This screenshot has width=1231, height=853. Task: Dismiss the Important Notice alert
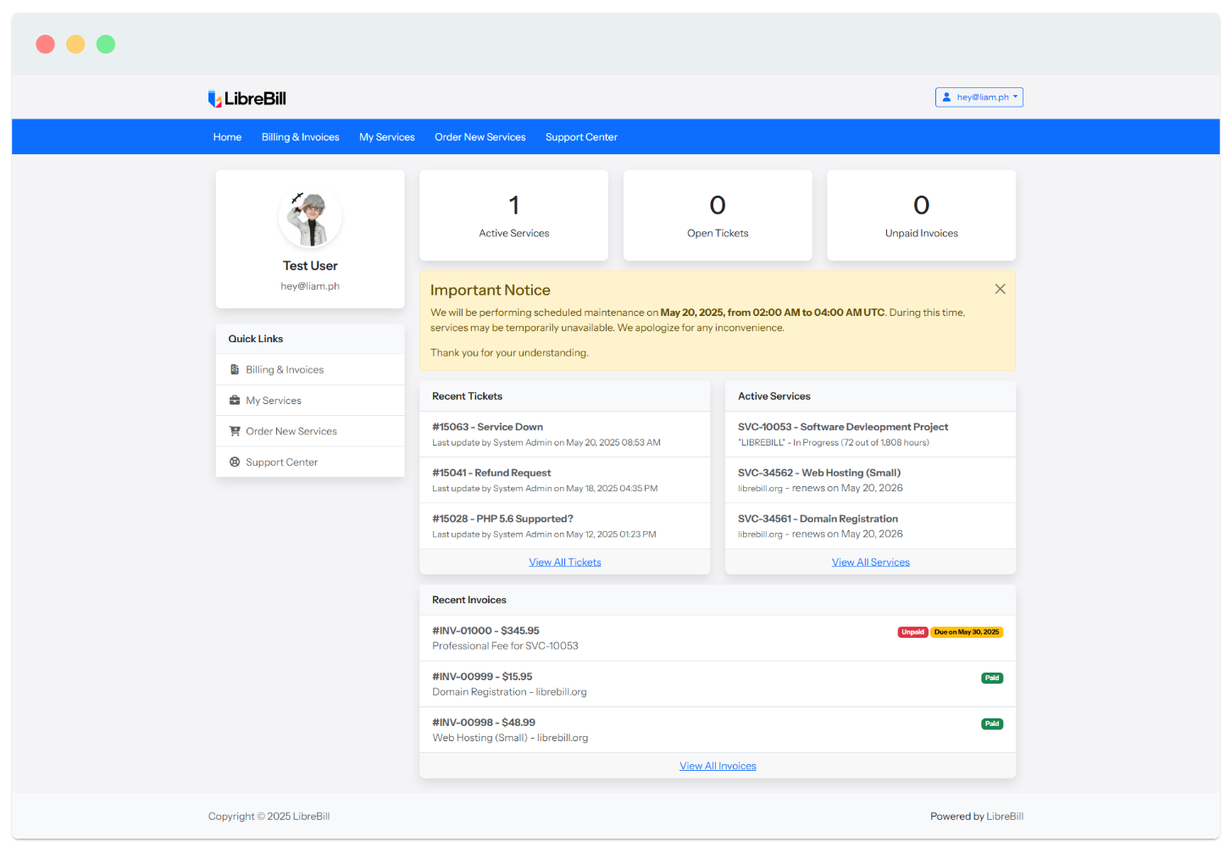[1000, 289]
